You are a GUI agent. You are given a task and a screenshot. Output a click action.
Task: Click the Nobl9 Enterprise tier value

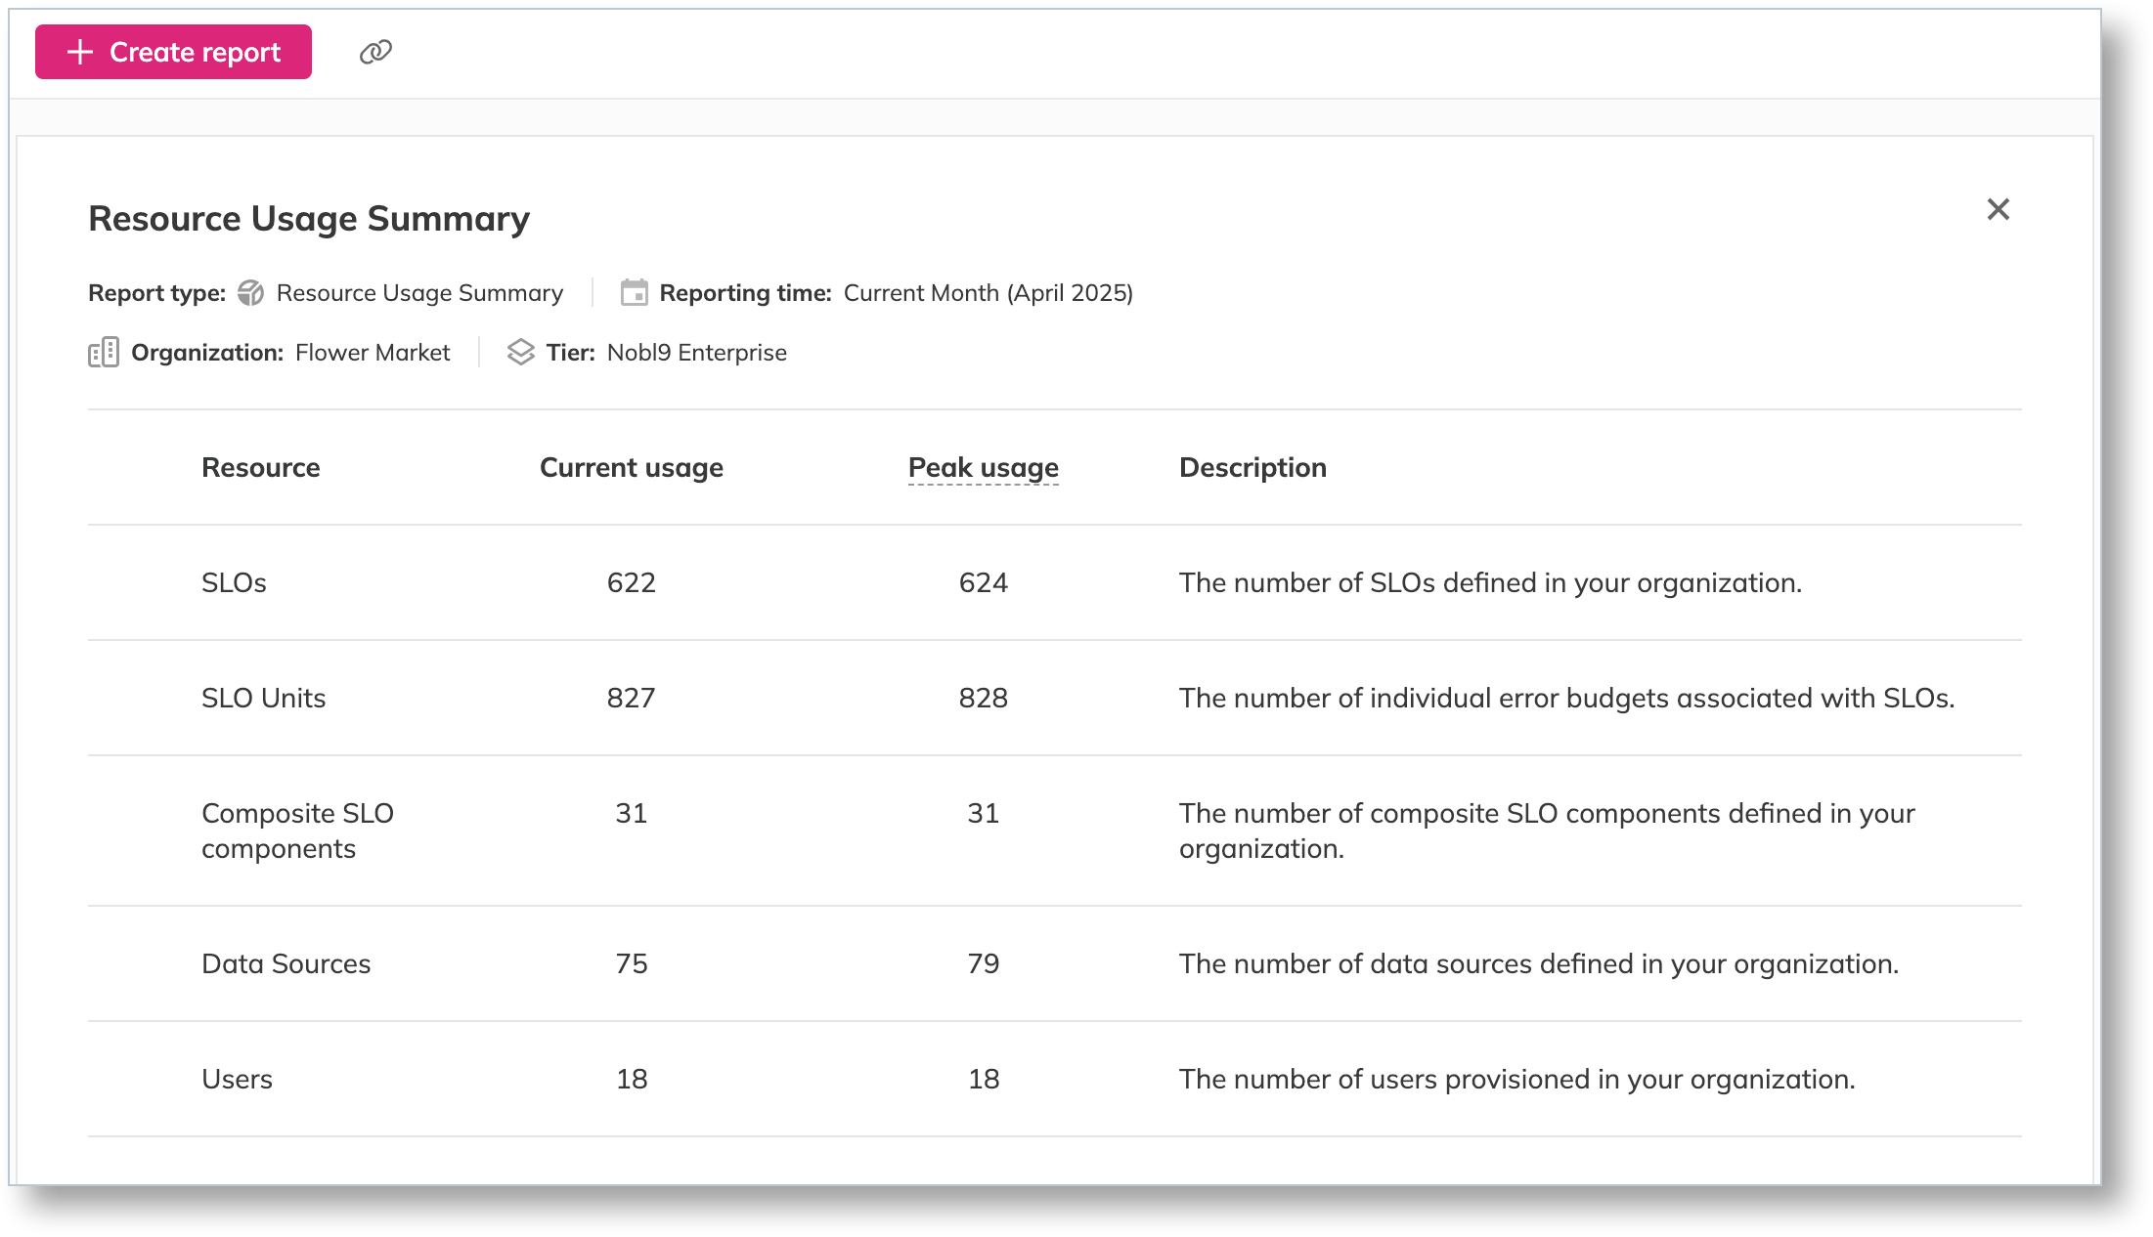[x=697, y=353]
